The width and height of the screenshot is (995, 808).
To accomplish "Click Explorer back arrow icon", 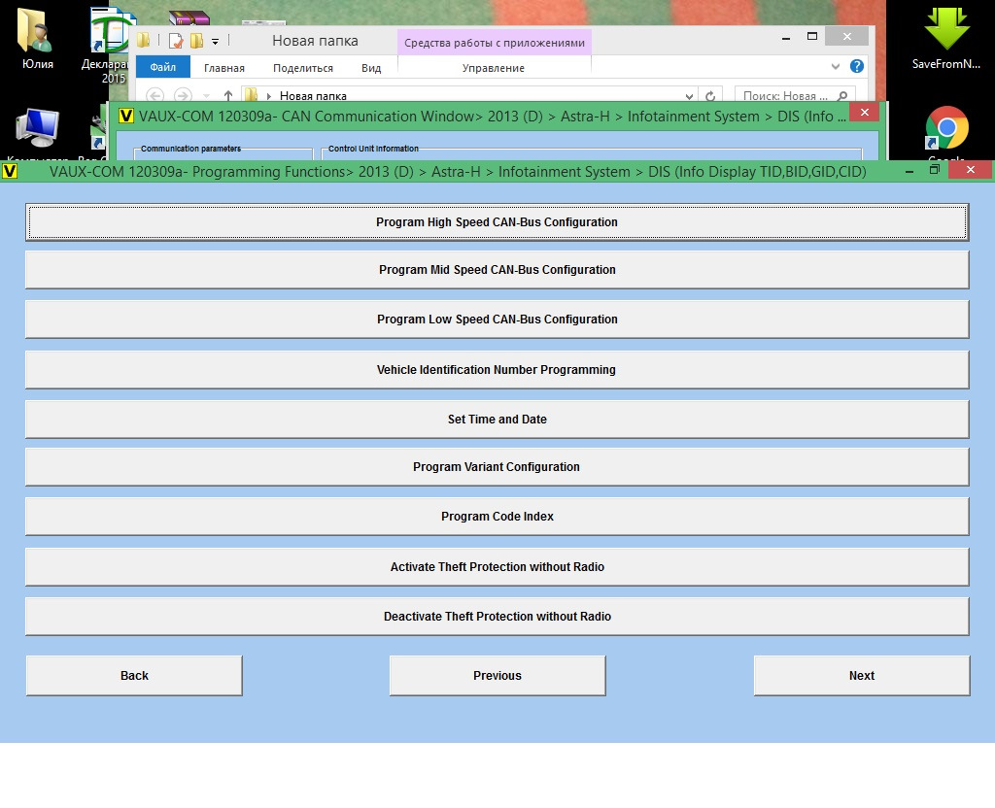I will pos(154,96).
